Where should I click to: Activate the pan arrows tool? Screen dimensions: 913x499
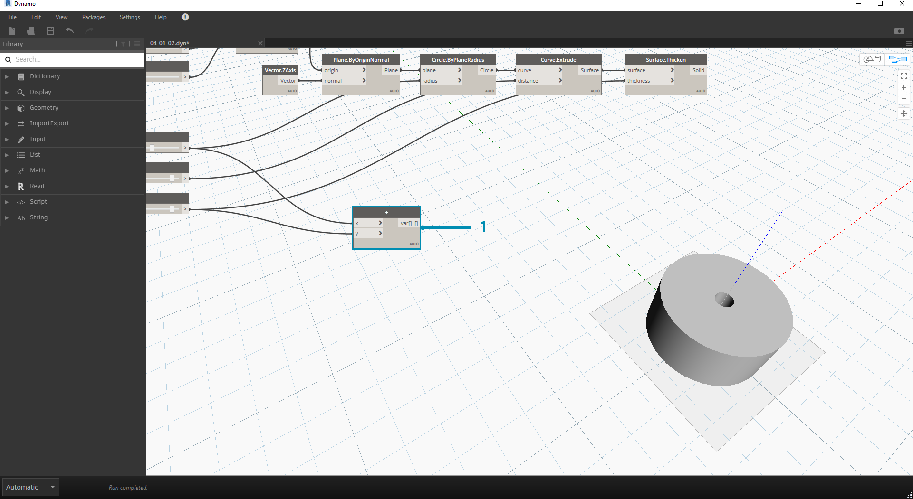[x=903, y=113]
